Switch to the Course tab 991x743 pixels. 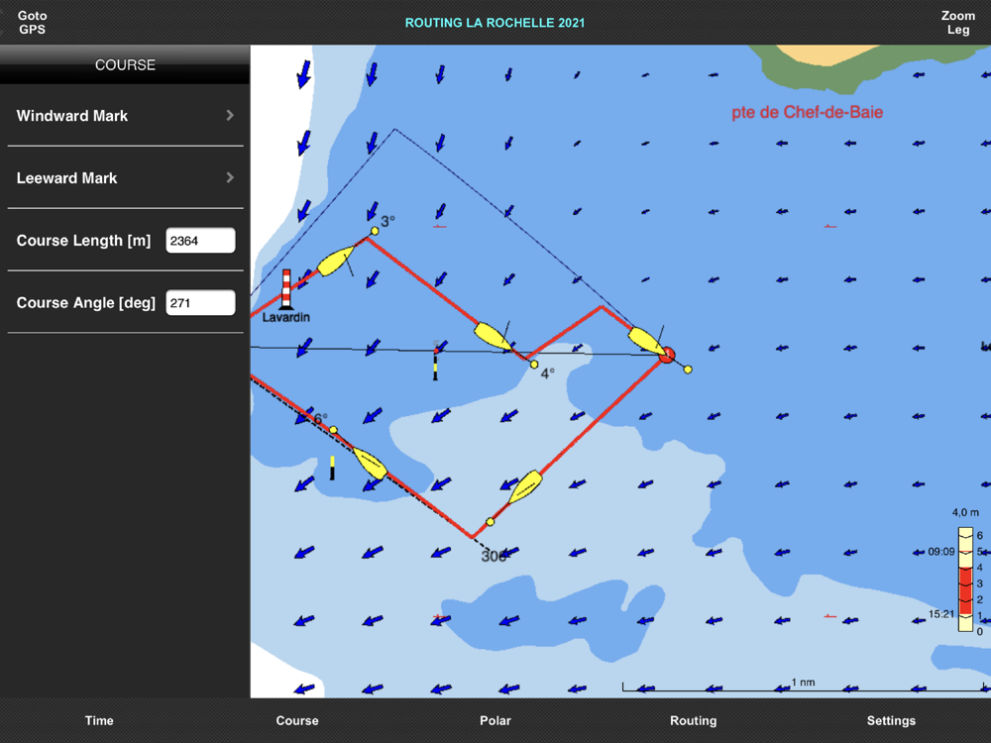pos(297,720)
